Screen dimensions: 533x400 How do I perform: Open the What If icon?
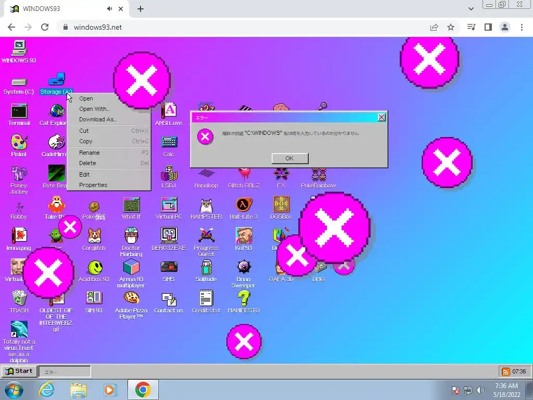(x=131, y=205)
